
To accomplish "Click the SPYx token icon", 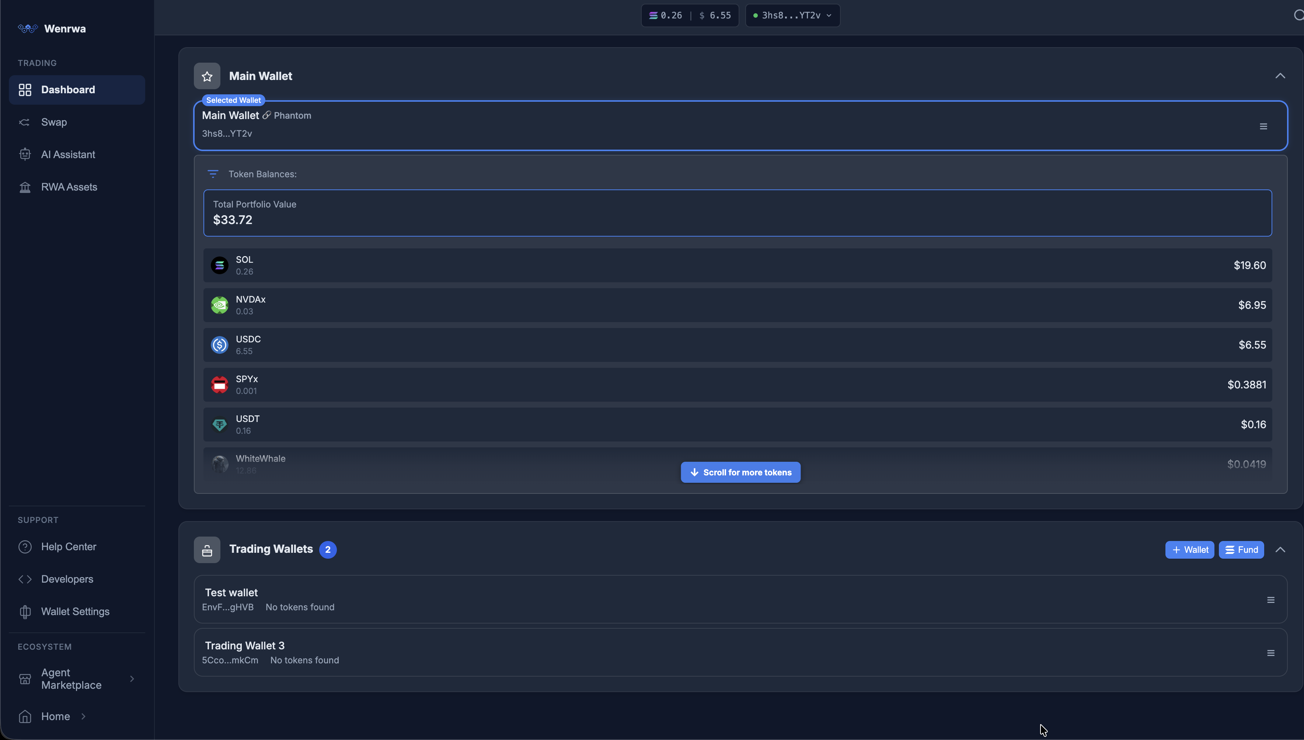I will 220,385.
